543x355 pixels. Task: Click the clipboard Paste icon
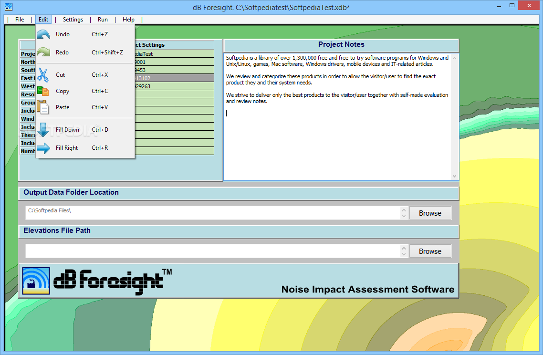tap(43, 107)
